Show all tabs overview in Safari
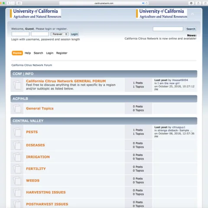Viewport: 208px width, 208px height. (205, 3)
